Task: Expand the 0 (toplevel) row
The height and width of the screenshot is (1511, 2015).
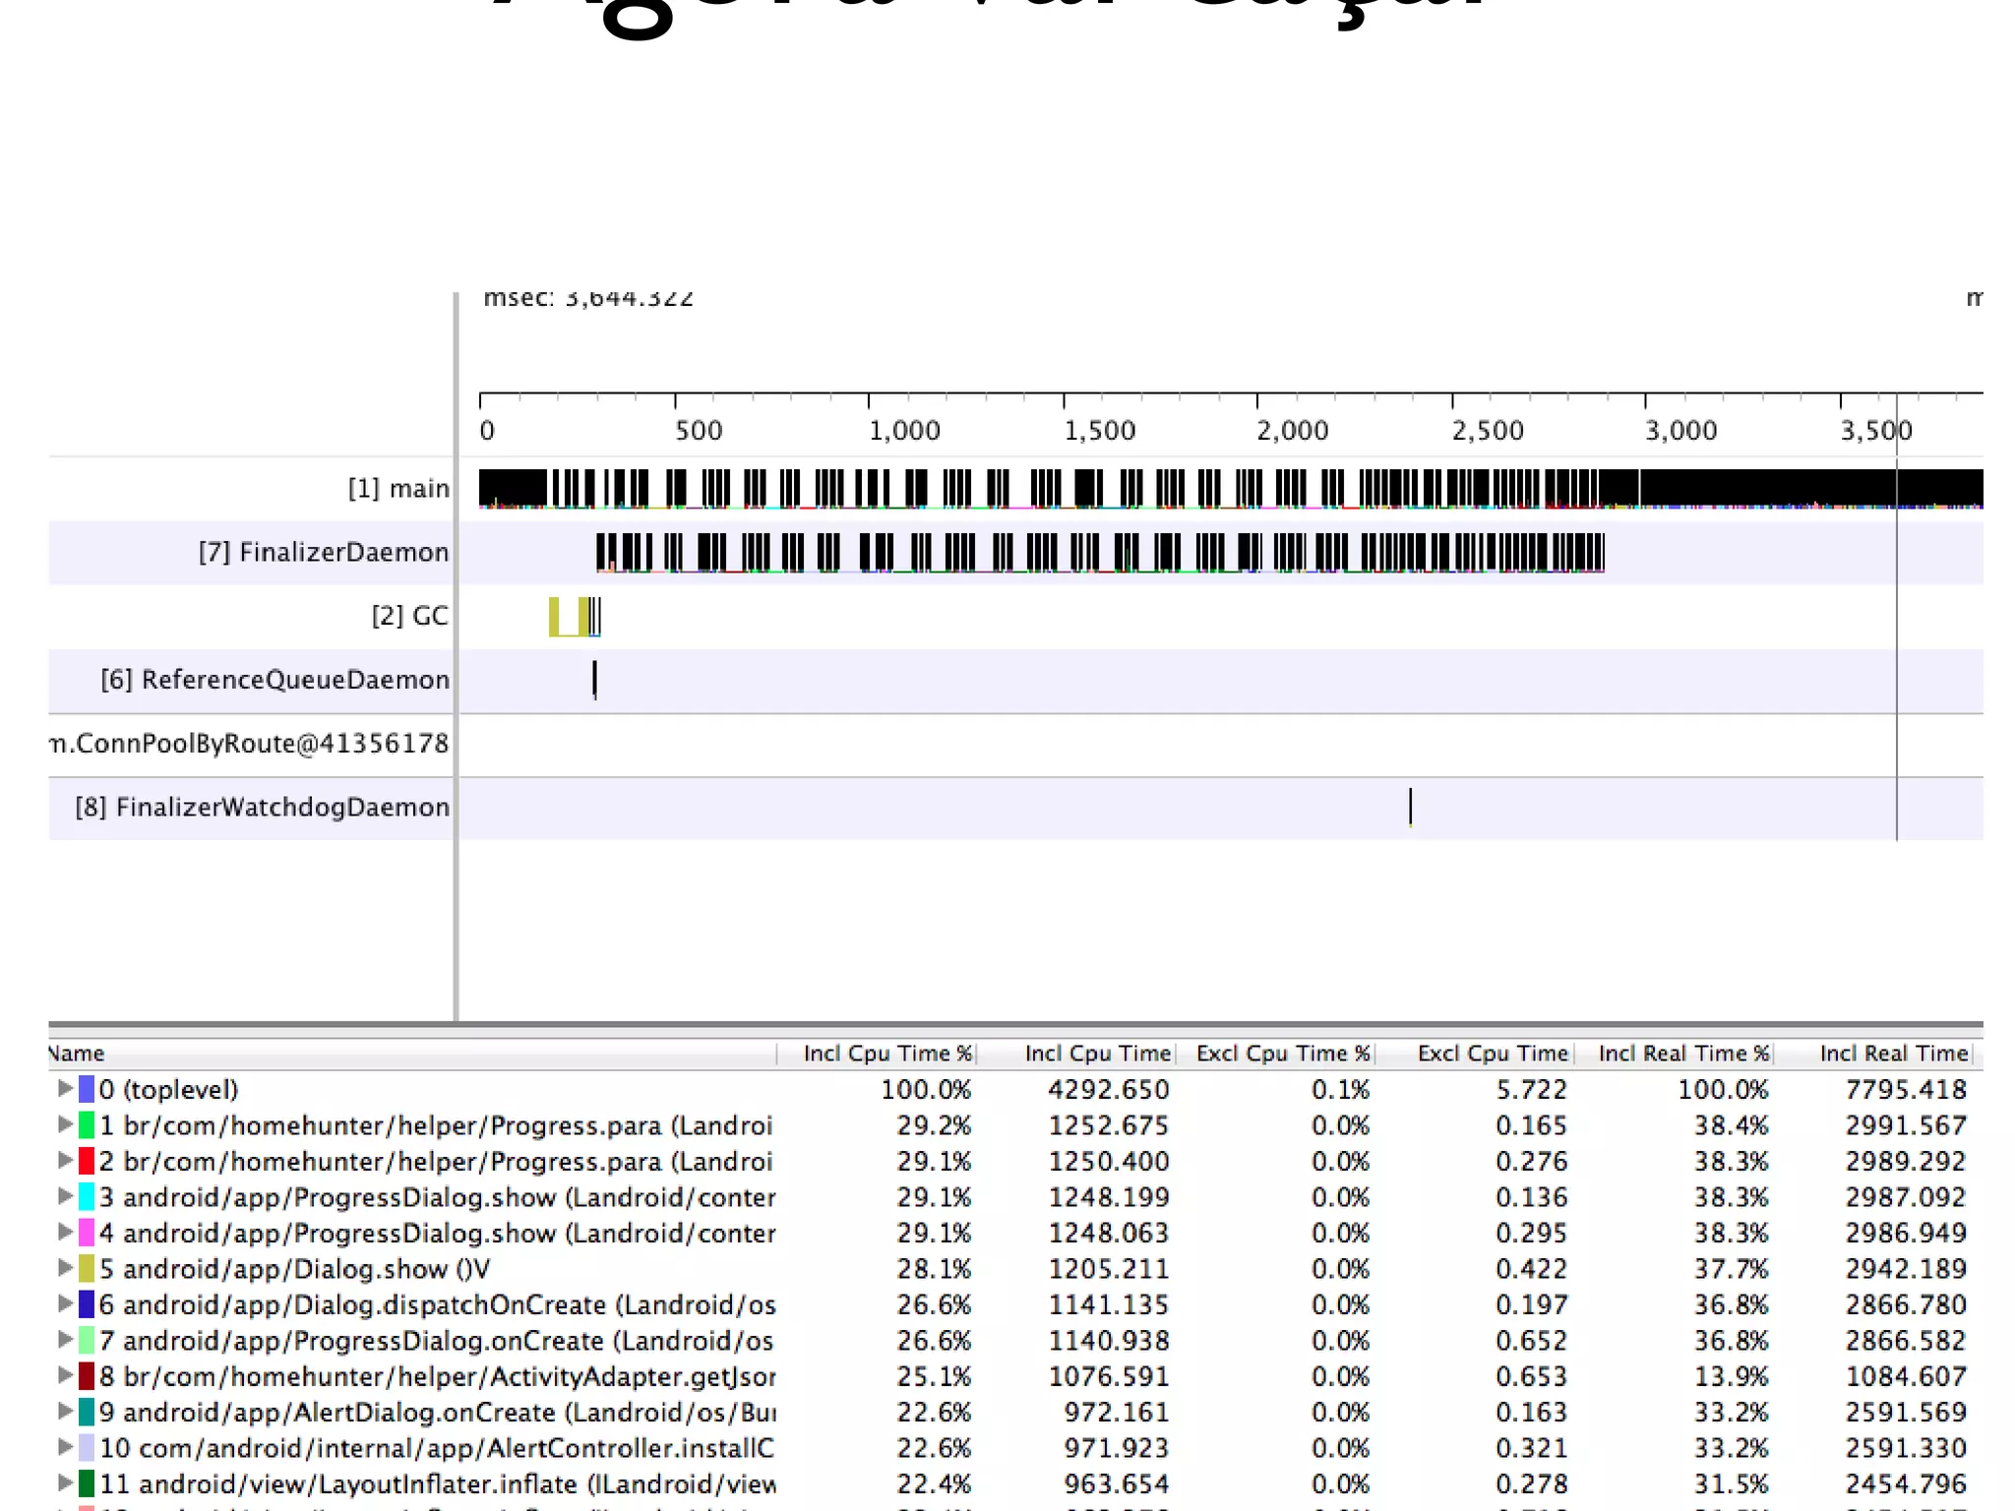Action: coord(65,1088)
